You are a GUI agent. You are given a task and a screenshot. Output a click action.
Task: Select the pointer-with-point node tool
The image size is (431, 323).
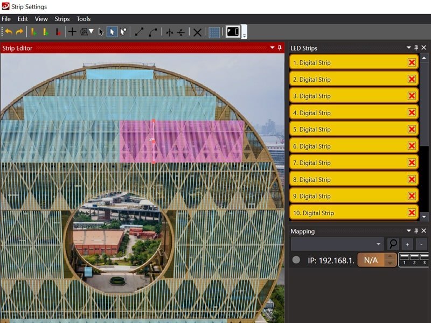point(123,32)
